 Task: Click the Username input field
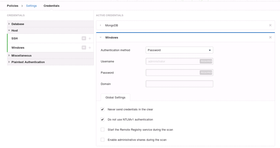pos(179,61)
